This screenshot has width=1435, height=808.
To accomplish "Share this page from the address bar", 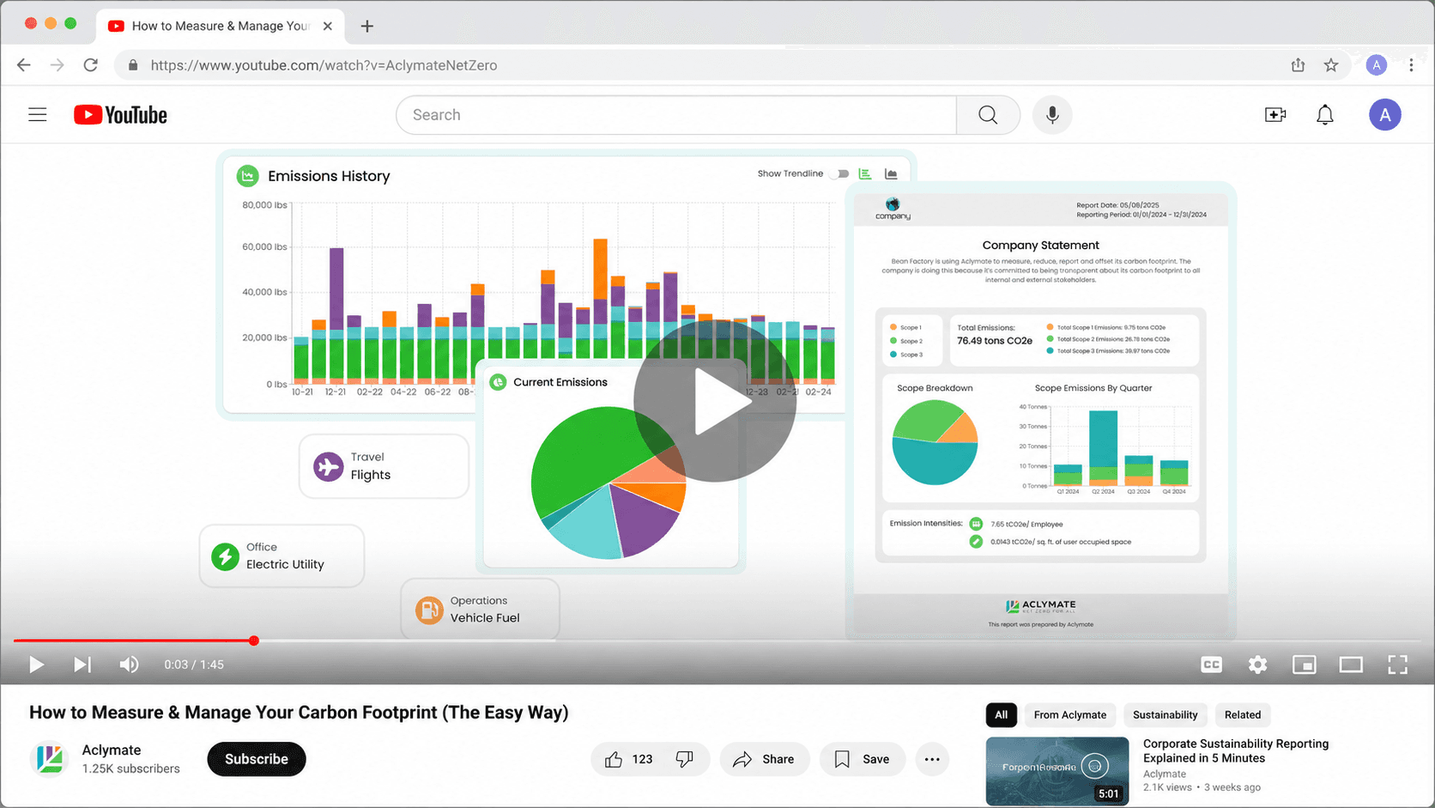I will pos(1298,65).
